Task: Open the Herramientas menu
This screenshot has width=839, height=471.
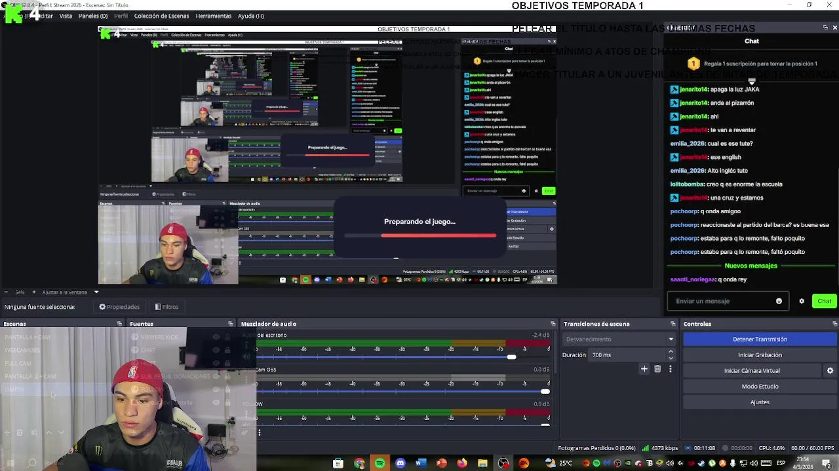Action: [x=213, y=16]
